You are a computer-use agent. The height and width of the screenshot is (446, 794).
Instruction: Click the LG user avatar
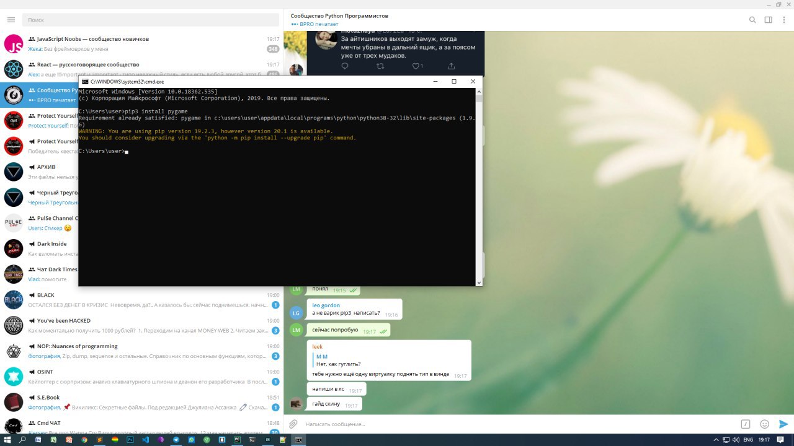tap(297, 313)
